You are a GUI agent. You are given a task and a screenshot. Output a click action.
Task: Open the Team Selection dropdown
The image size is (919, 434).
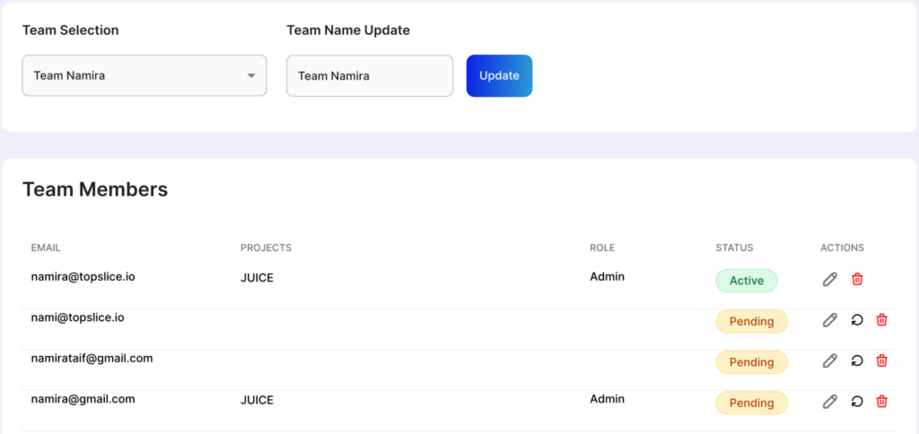(144, 75)
